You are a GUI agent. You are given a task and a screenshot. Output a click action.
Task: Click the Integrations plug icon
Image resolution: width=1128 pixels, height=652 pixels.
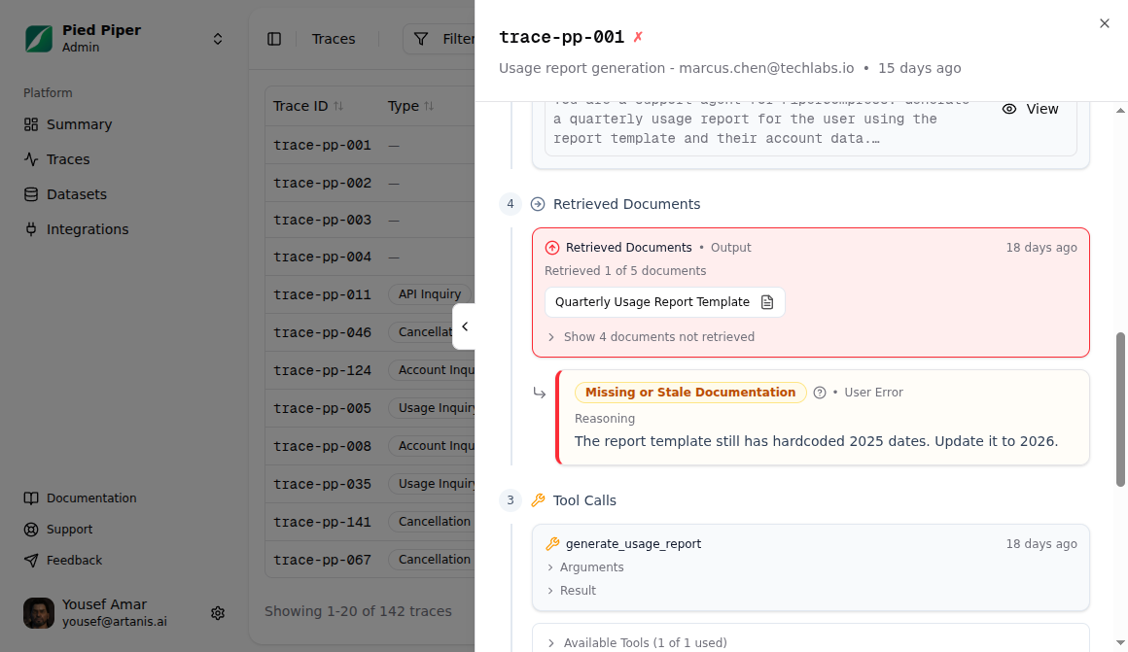tap(30, 228)
